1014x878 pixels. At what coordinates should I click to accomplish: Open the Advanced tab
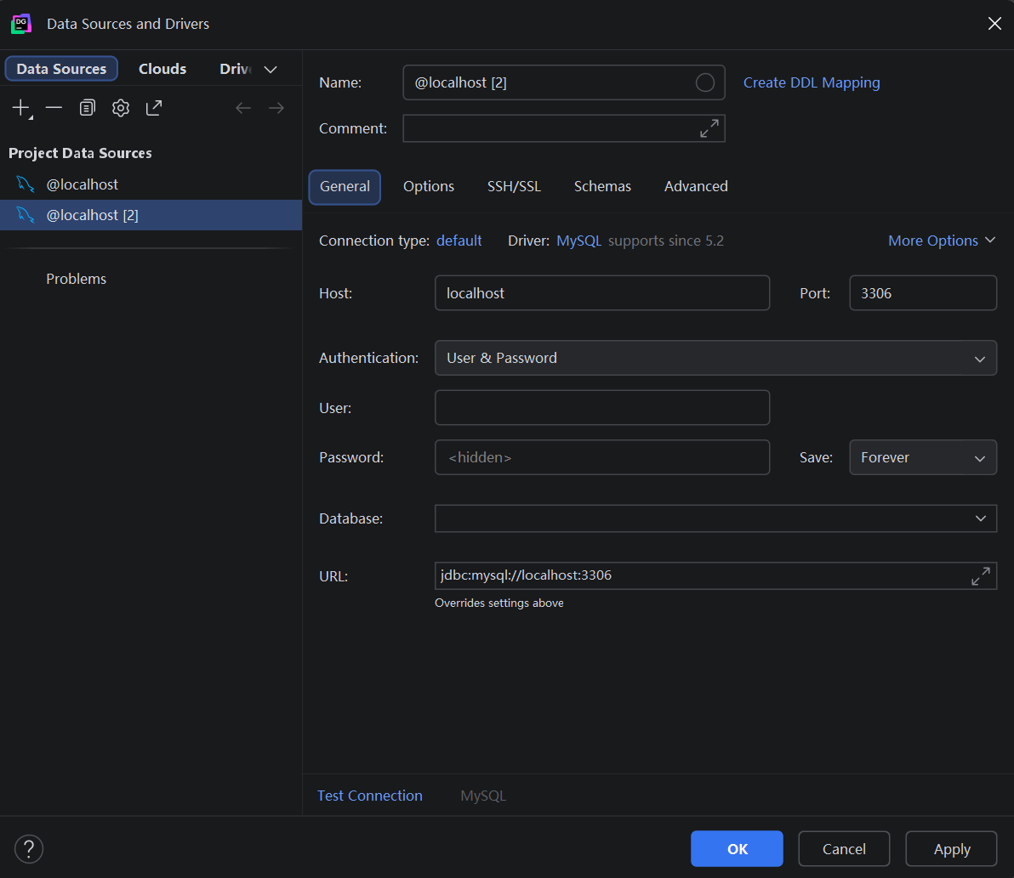pos(696,187)
